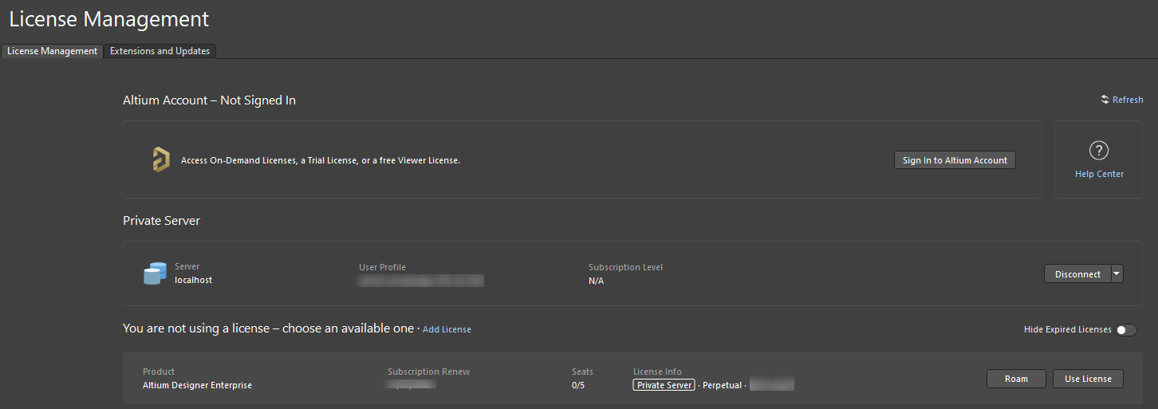Image resolution: width=1158 pixels, height=409 pixels.
Task: Open Extensions and Updates tab
Action: click(x=160, y=51)
